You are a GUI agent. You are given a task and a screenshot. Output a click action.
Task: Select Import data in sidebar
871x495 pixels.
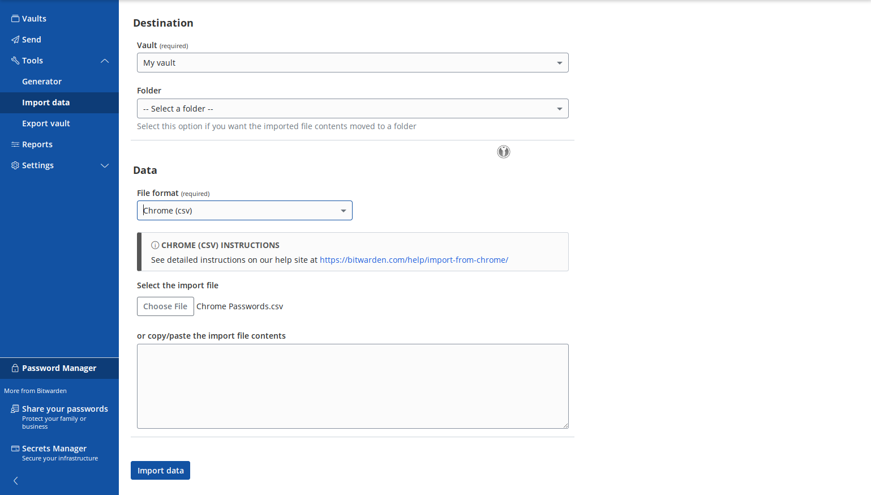(59, 103)
